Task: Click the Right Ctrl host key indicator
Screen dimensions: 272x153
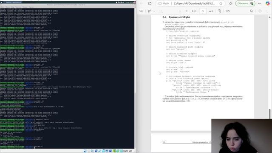Action: click(127, 151)
